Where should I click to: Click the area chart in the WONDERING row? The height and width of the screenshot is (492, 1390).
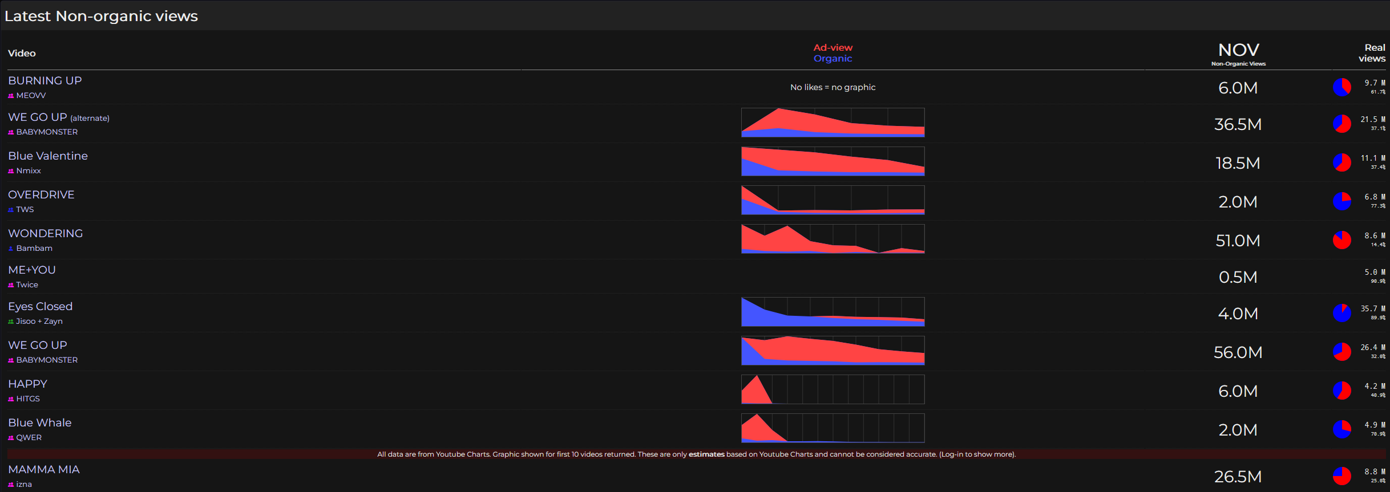(x=833, y=239)
